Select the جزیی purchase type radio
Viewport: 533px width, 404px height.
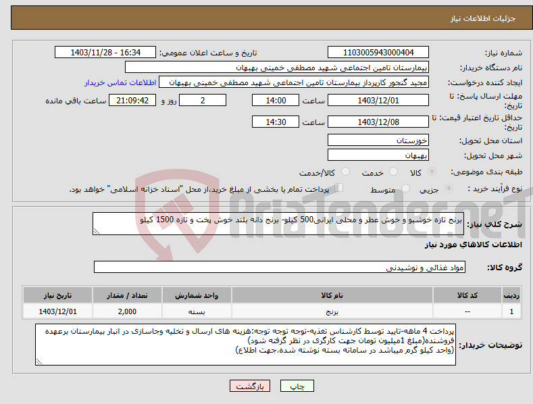[x=449, y=188]
